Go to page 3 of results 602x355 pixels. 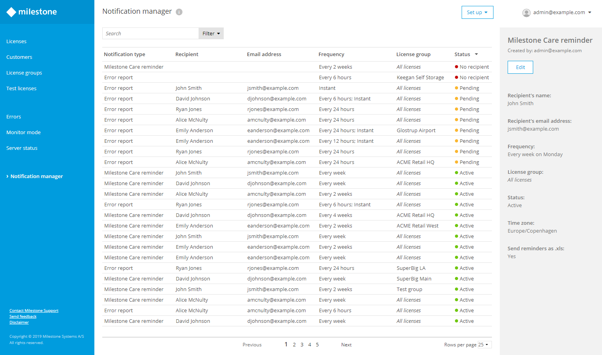(x=302, y=344)
